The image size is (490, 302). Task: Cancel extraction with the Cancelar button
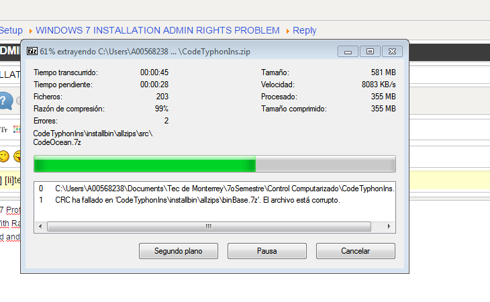356,251
